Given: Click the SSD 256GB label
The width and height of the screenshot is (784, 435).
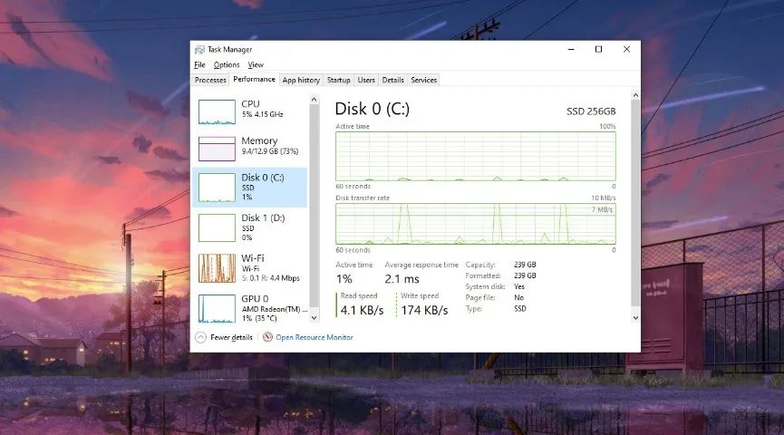Looking at the screenshot, I should [x=591, y=111].
